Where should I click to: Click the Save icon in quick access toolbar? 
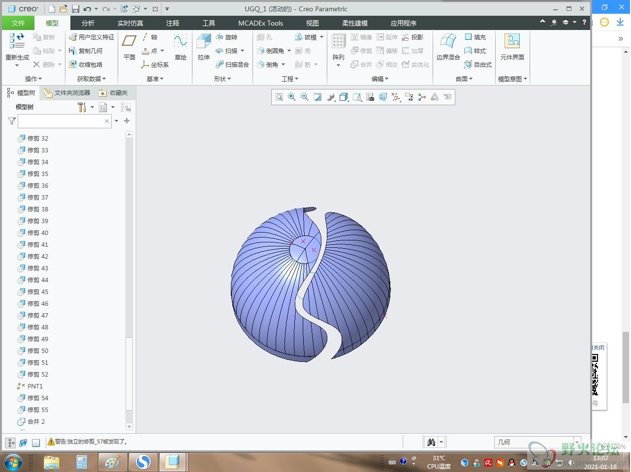(75, 9)
